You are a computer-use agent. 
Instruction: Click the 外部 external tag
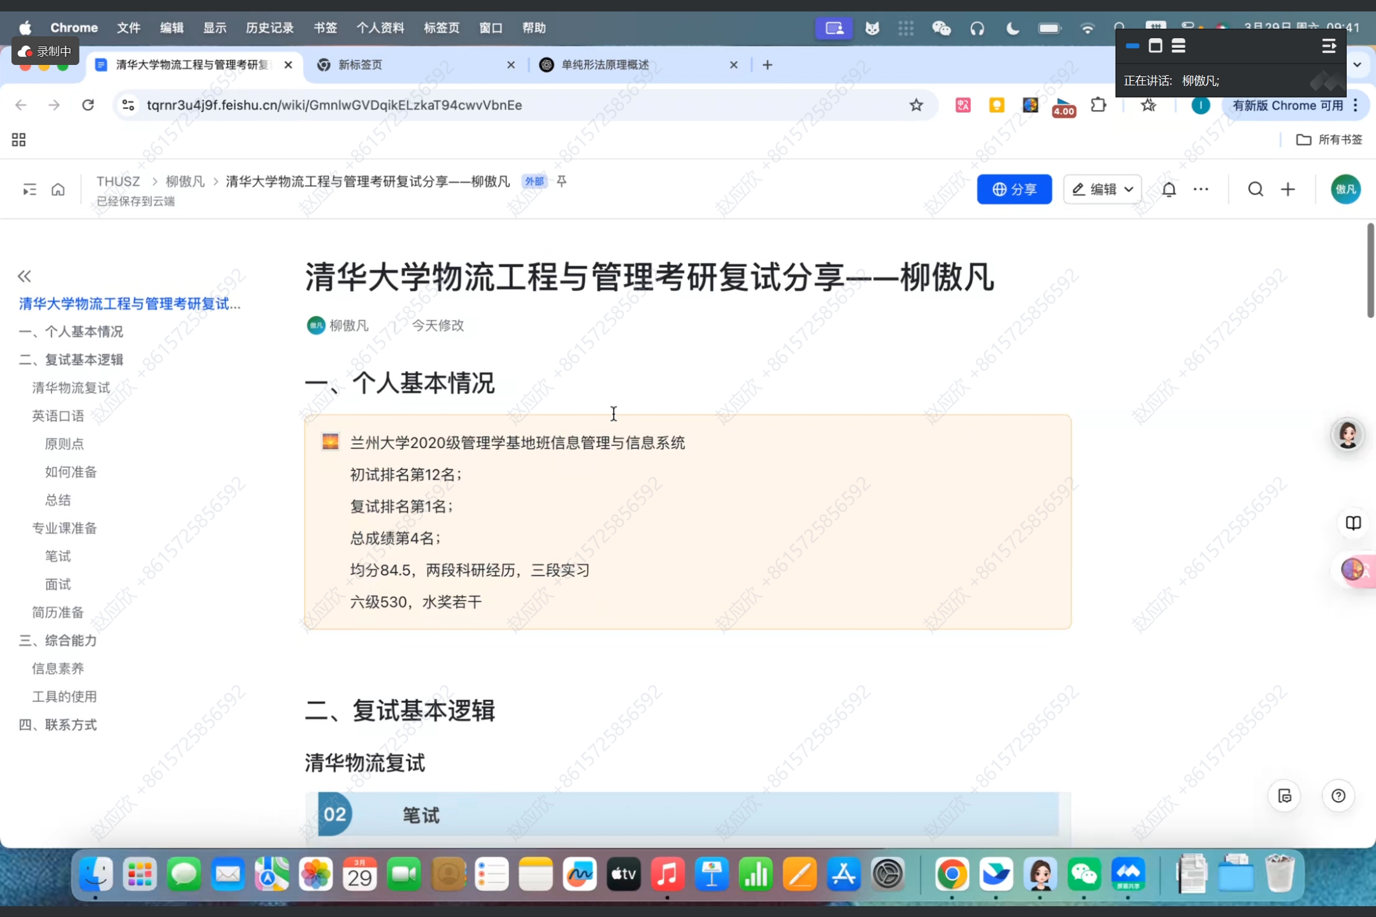534,181
